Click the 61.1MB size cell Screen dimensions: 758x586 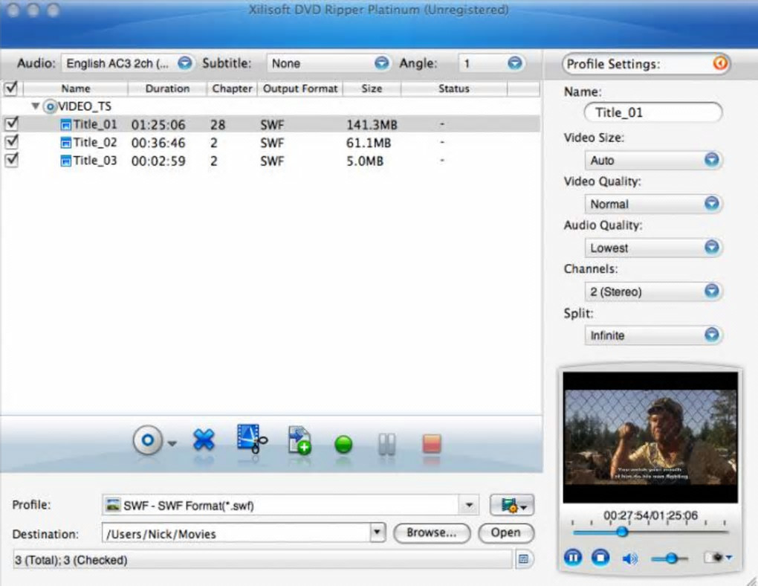coord(369,143)
